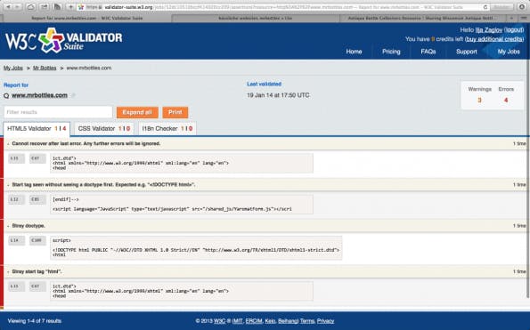Open a new browser tab with the plus button

(511, 18)
